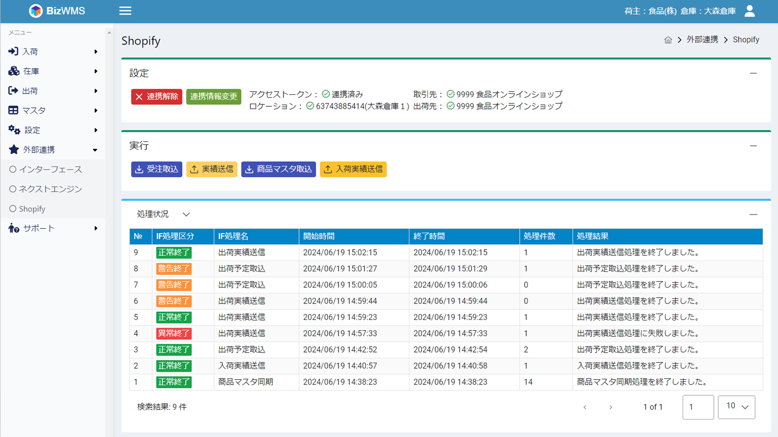Click the green 連携情報変更 button

(x=213, y=97)
